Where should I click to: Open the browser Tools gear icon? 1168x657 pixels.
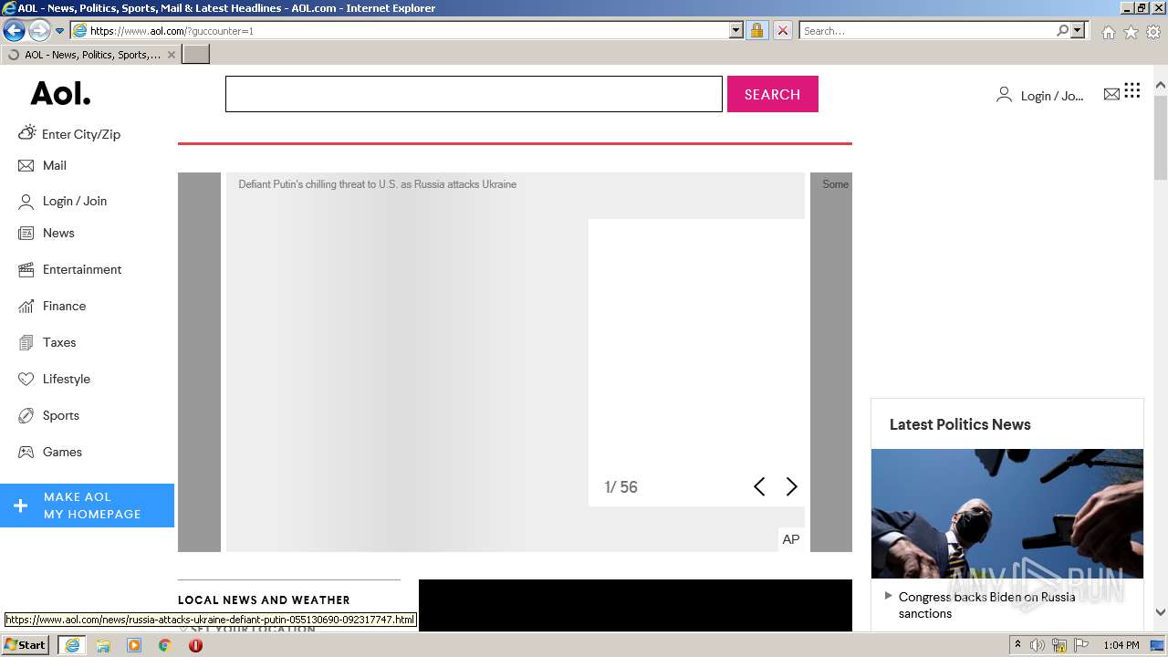pos(1153,32)
